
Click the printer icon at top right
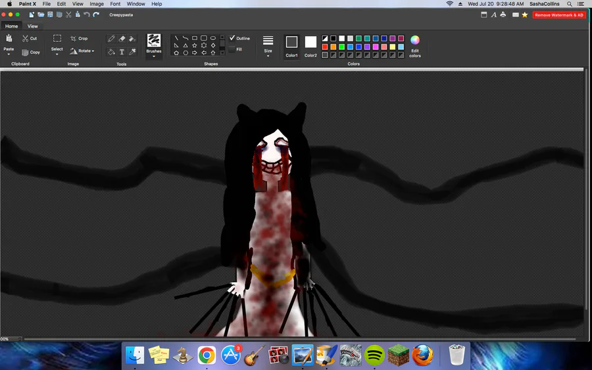pyautogui.click(x=503, y=14)
